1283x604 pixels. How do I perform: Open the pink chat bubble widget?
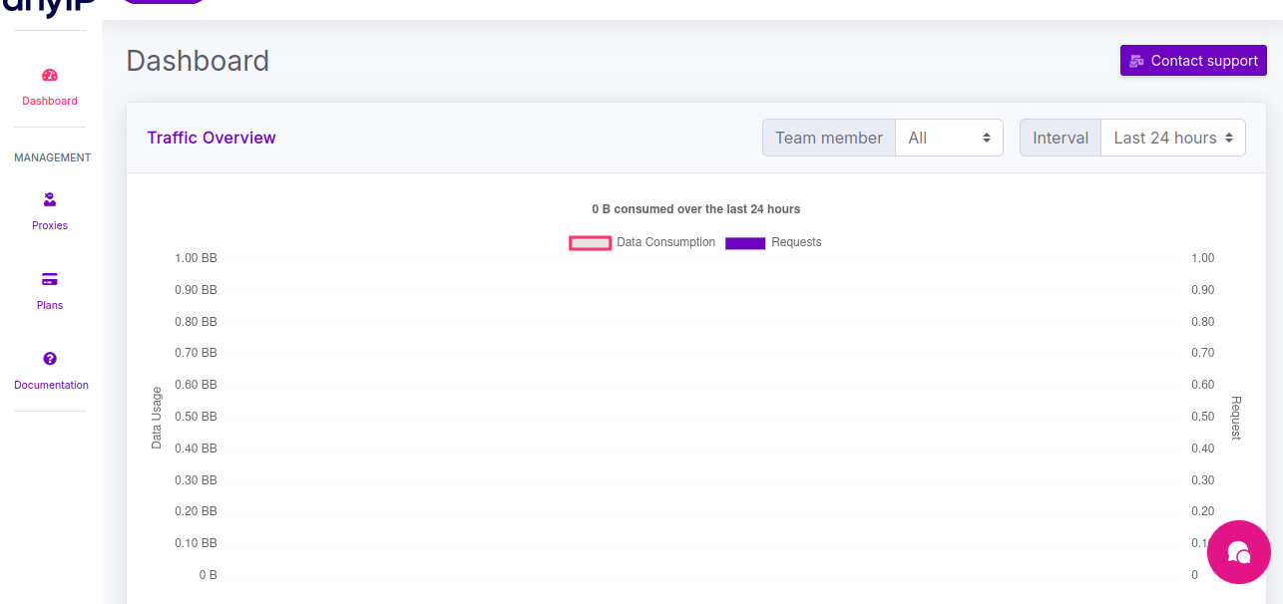click(x=1238, y=551)
